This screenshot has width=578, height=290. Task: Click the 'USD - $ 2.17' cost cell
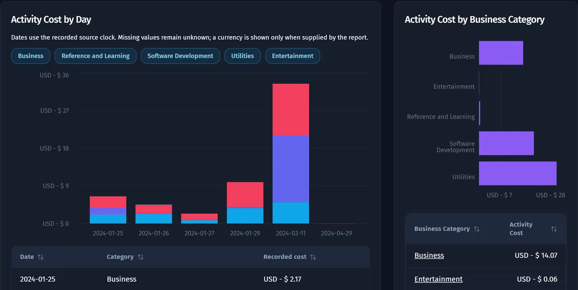click(x=282, y=279)
